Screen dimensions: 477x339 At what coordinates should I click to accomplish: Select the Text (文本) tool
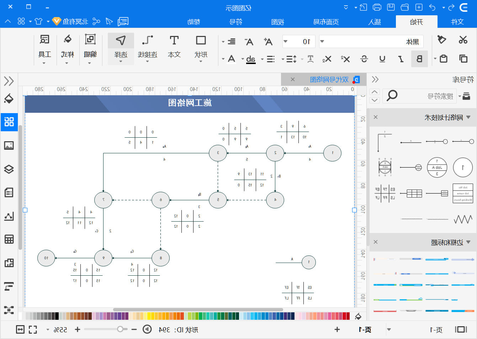pos(174,47)
